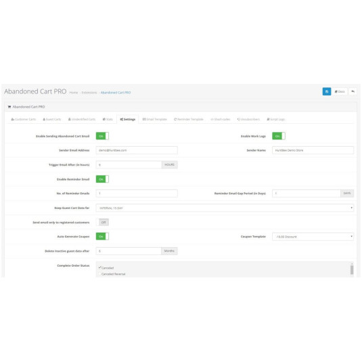362x362 pixels.
Task: Click the Abandoned Cart PRO page title
Action: pos(35,91)
